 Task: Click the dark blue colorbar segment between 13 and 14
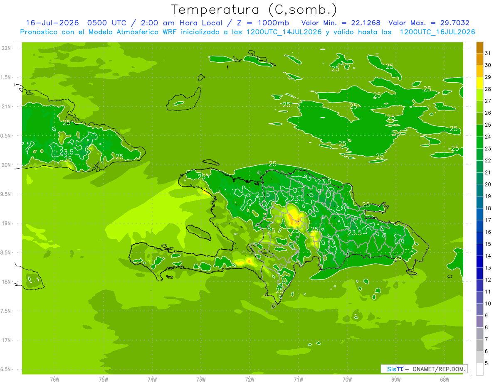point(479,262)
